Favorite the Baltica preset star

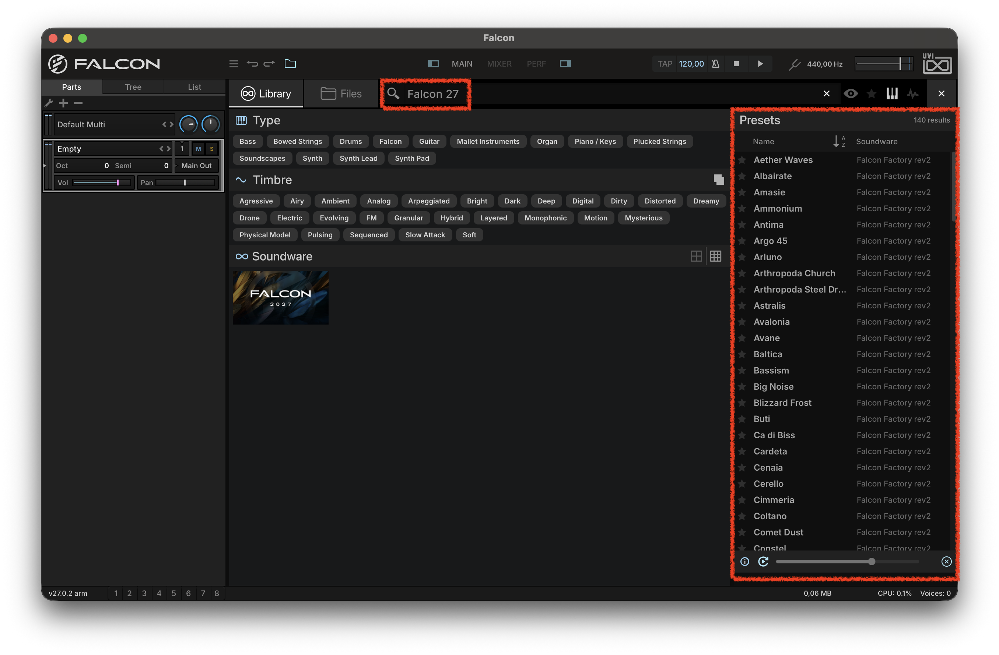(x=742, y=354)
